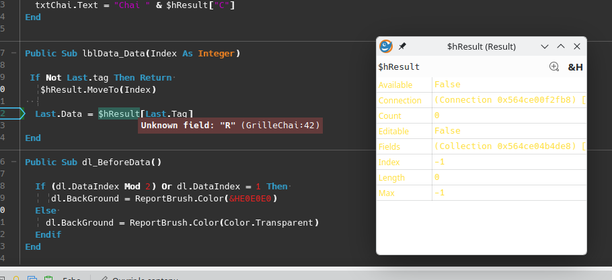Viewport: 612px width, 280px height.
Task: Collapse the dl_BeforeData procedure fold marker
Action: point(13,162)
